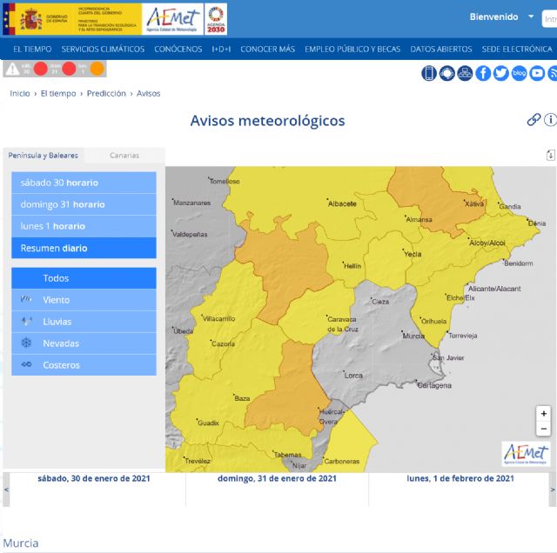557x553 pixels.
Task: Switch to the Canarias tab
Action: [x=124, y=156]
